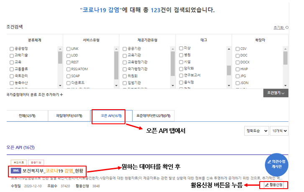Click the XML format badge
The image size is (304, 192).
(x=16, y=171)
